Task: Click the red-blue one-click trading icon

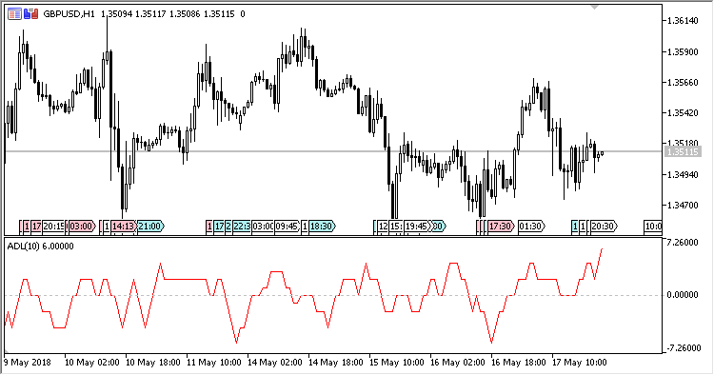Action: tap(31, 14)
